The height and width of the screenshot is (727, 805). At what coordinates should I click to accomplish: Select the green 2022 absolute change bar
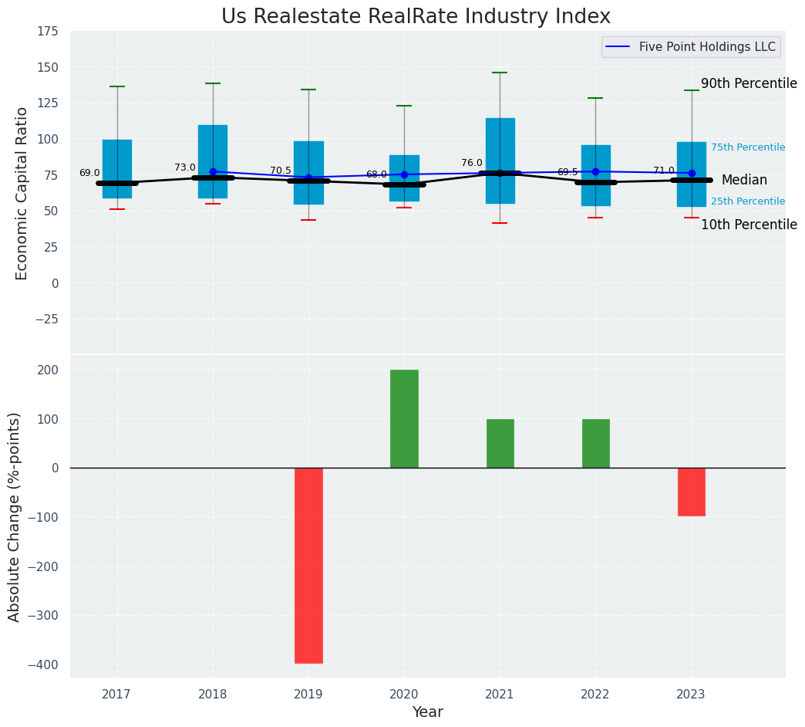(595, 443)
